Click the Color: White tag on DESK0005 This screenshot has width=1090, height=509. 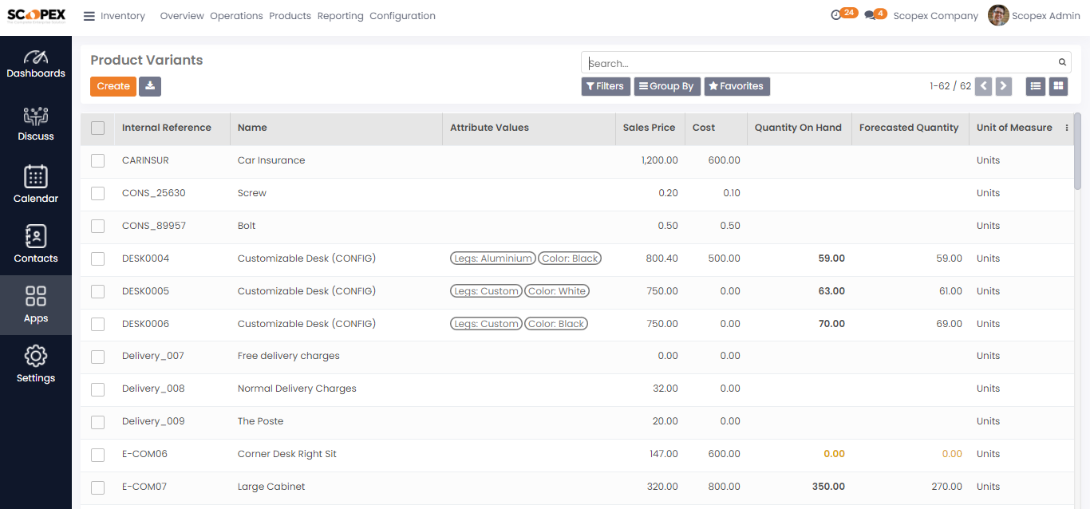pos(557,291)
